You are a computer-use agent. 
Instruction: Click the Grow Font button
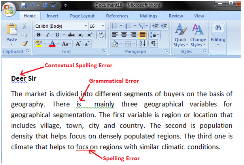coord(78,44)
